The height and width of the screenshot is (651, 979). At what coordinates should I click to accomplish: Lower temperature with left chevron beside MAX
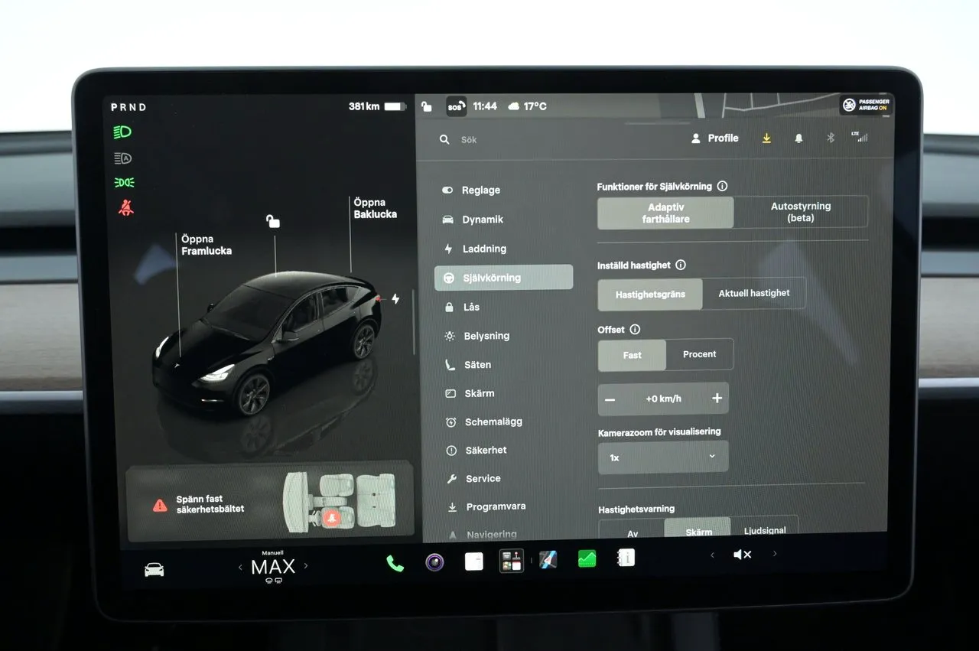click(240, 567)
